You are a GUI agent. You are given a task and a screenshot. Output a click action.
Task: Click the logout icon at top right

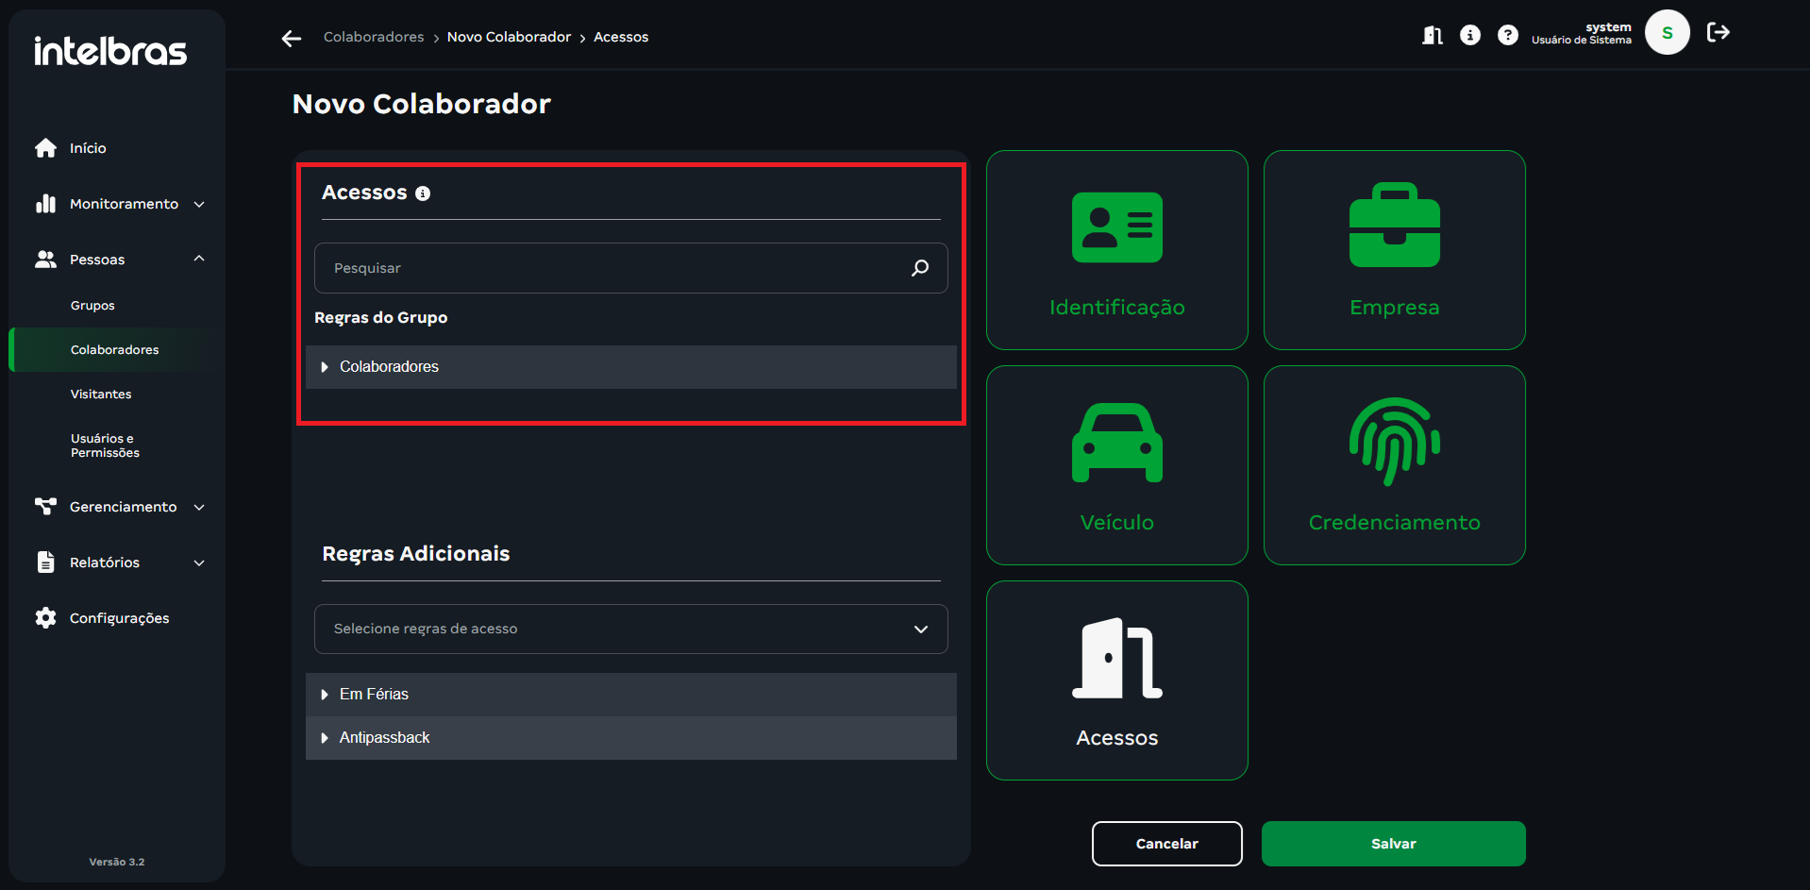coord(1718,33)
